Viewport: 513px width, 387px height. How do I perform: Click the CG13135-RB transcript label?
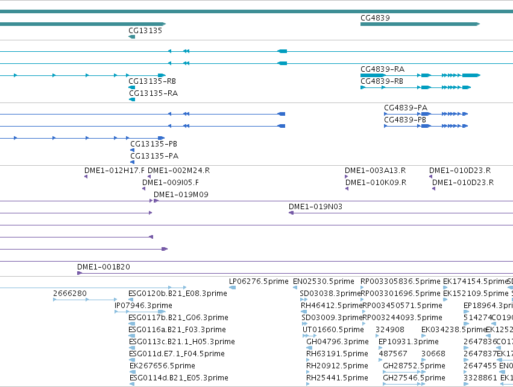coord(152,81)
